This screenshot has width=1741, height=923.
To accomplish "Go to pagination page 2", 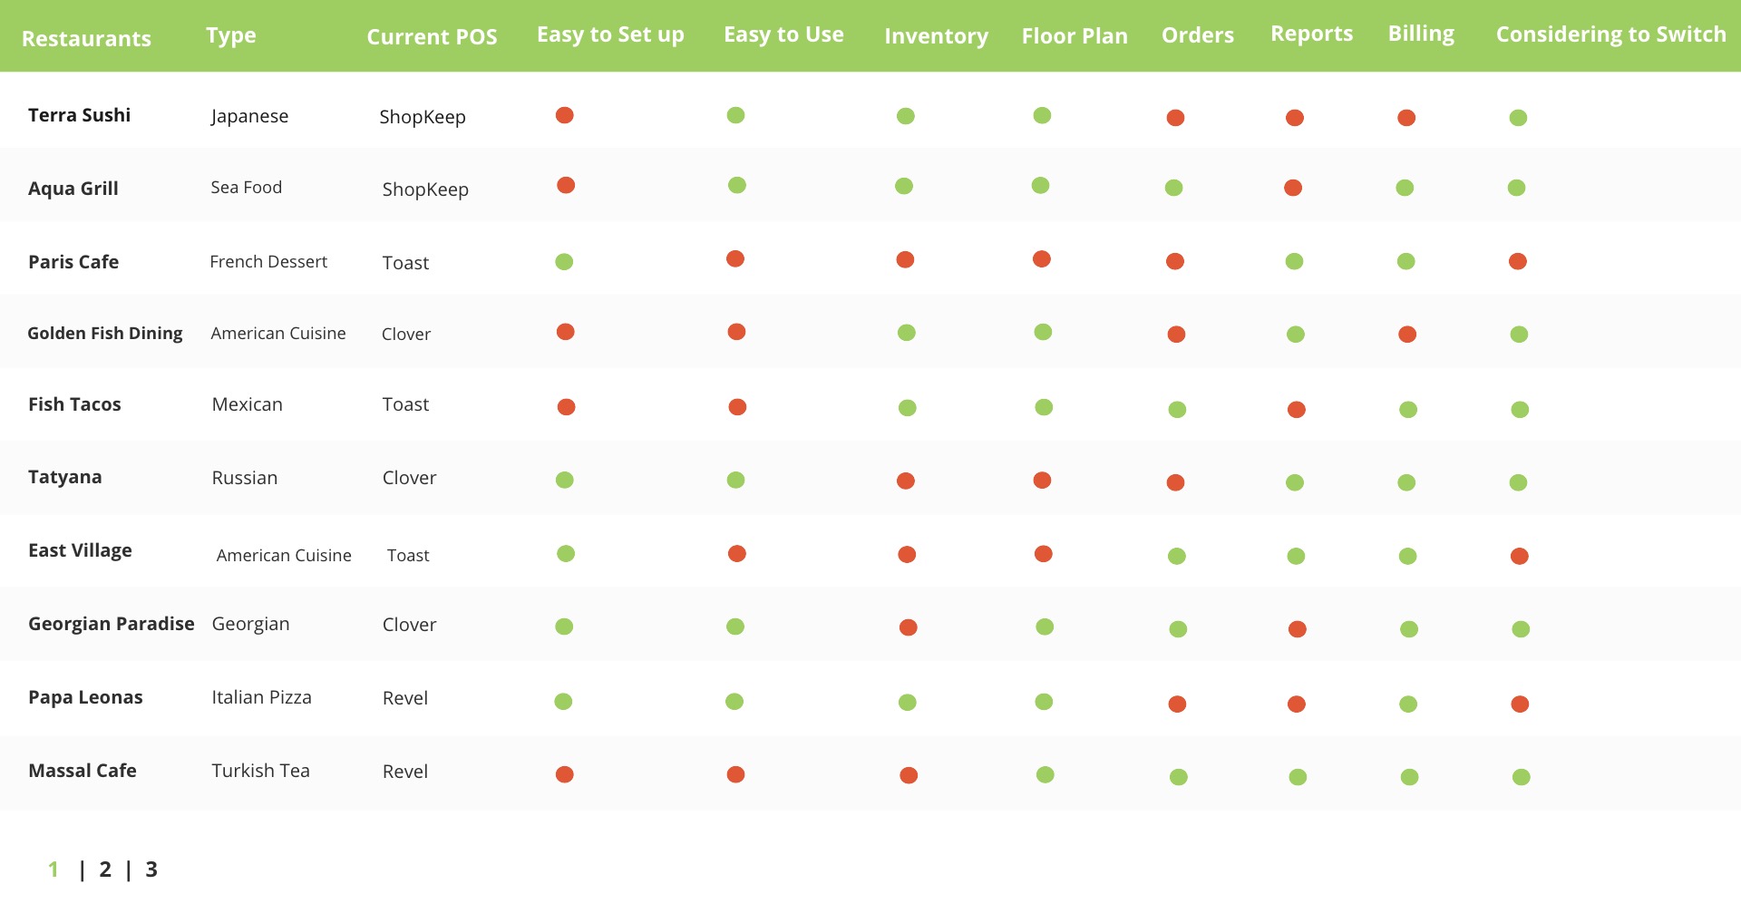I will [x=105, y=870].
